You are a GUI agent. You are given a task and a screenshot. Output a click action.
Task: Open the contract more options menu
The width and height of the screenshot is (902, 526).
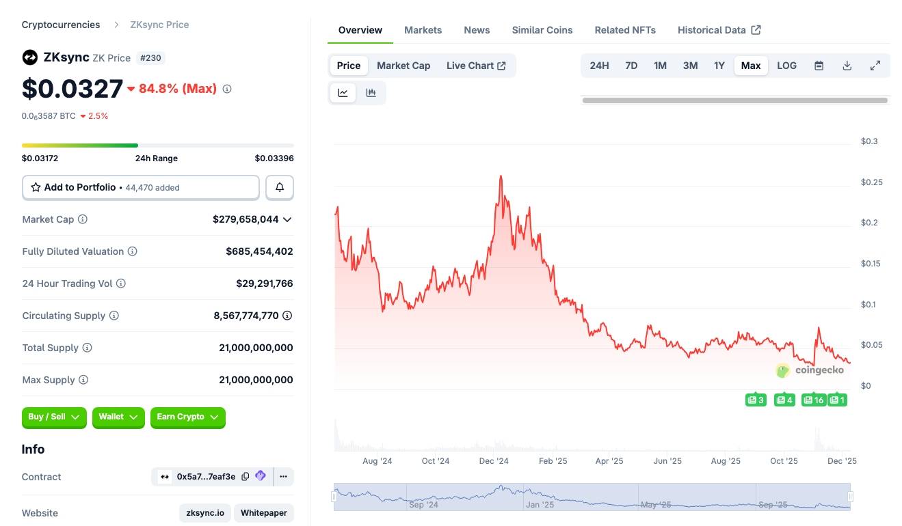point(283,477)
